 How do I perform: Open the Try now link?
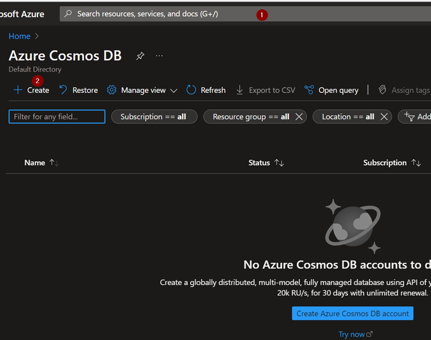coord(351,334)
